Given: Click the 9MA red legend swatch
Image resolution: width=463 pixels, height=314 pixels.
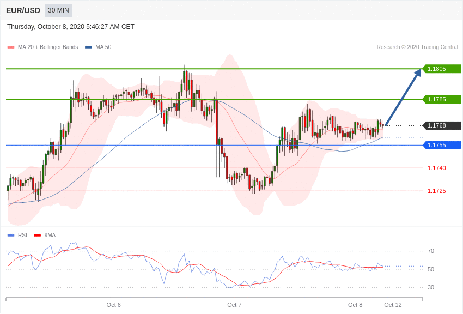Looking at the screenshot, I should pos(38,235).
